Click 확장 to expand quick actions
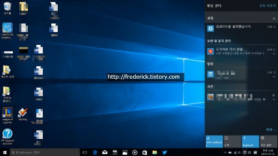 click(x=271, y=130)
